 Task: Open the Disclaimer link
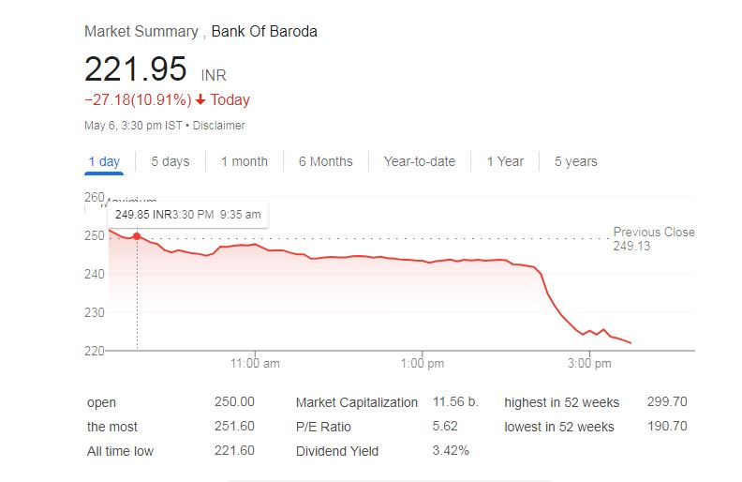click(x=219, y=126)
